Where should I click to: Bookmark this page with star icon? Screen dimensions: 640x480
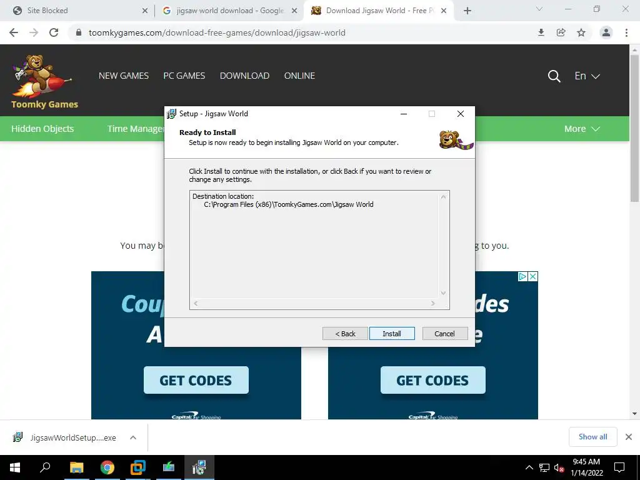coord(581,32)
